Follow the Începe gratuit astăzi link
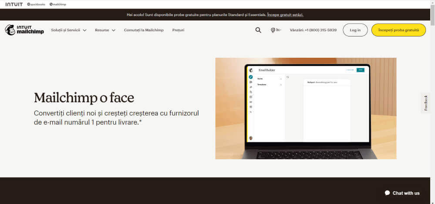This screenshot has height=204, width=435. (x=285, y=15)
